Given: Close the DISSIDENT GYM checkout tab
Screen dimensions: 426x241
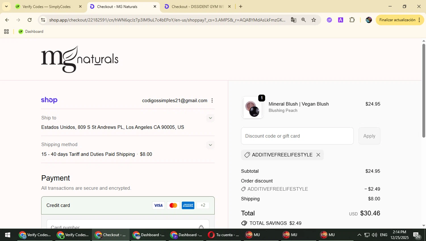Looking at the screenshot, I should click(x=229, y=7).
